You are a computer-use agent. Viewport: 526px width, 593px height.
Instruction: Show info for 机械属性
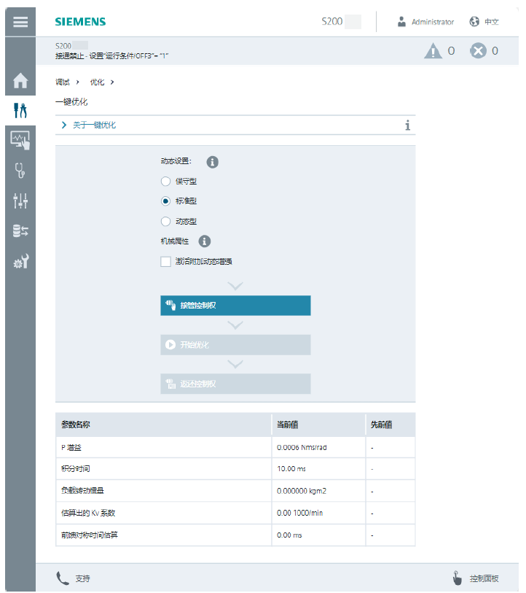click(205, 241)
